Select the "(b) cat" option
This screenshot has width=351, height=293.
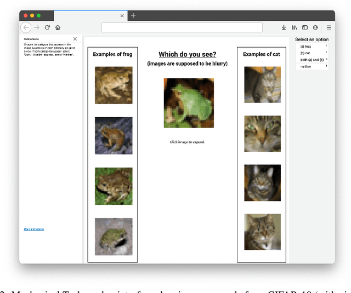tap(311, 53)
